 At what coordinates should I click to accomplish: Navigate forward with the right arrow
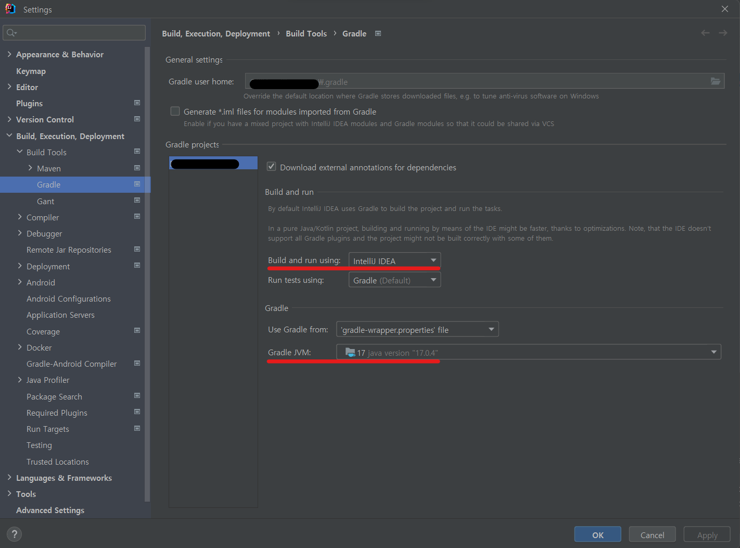tap(723, 33)
